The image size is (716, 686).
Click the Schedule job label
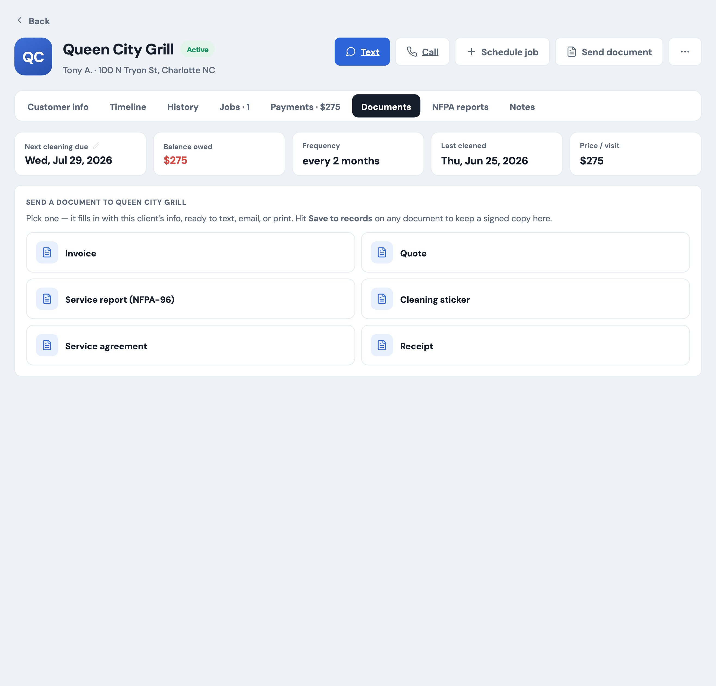click(x=510, y=52)
